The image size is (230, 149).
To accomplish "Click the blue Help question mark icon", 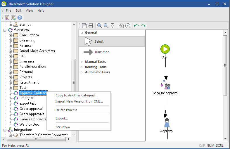I will click(x=20, y=18).
